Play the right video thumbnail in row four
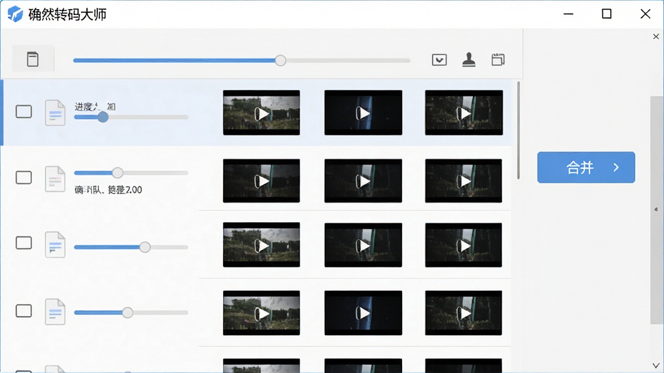664x373 pixels. (464, 313)
